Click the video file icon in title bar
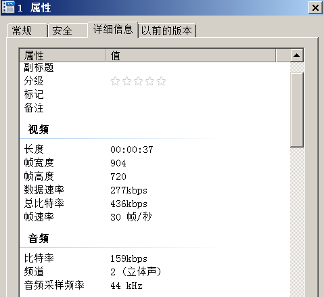This screenshot has width=324, height=297. [x=8, y=7]
